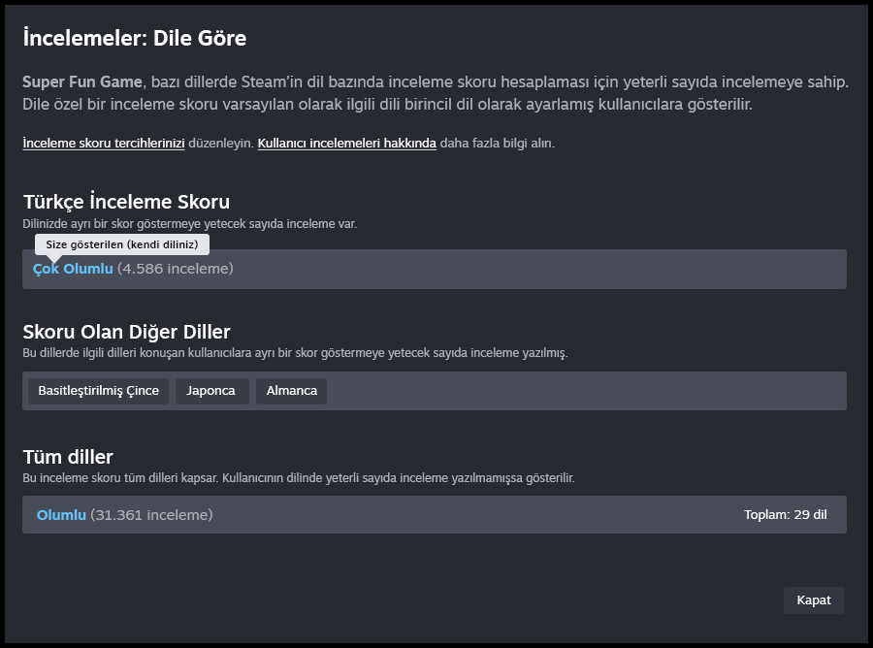873x648 pixels.
Task: Click the description below Skoru Olan Diğer Diller
Action: pos(295,353)
